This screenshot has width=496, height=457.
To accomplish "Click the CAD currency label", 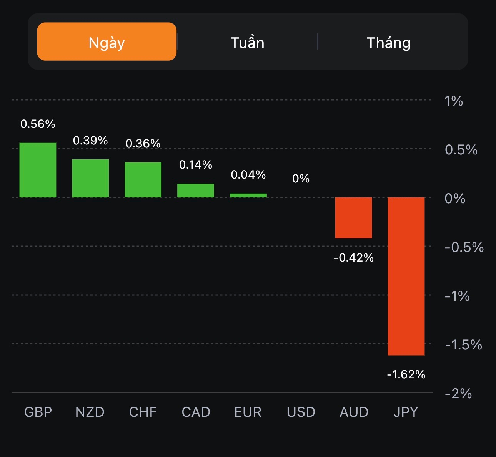I will coord(196,412).
